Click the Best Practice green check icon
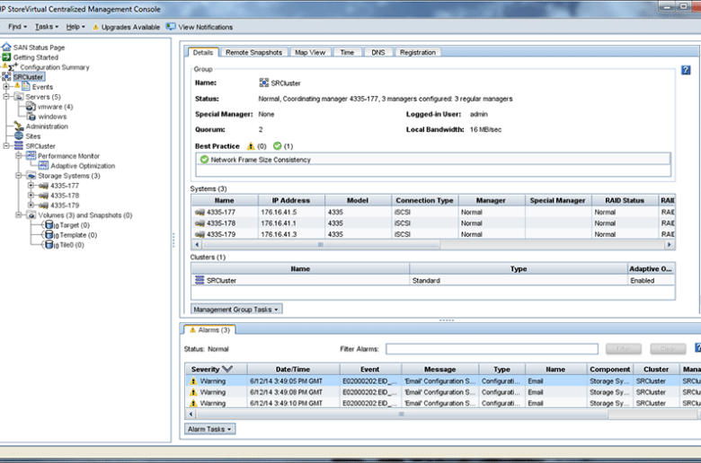701x463 pixels. [x=277, y=146]
